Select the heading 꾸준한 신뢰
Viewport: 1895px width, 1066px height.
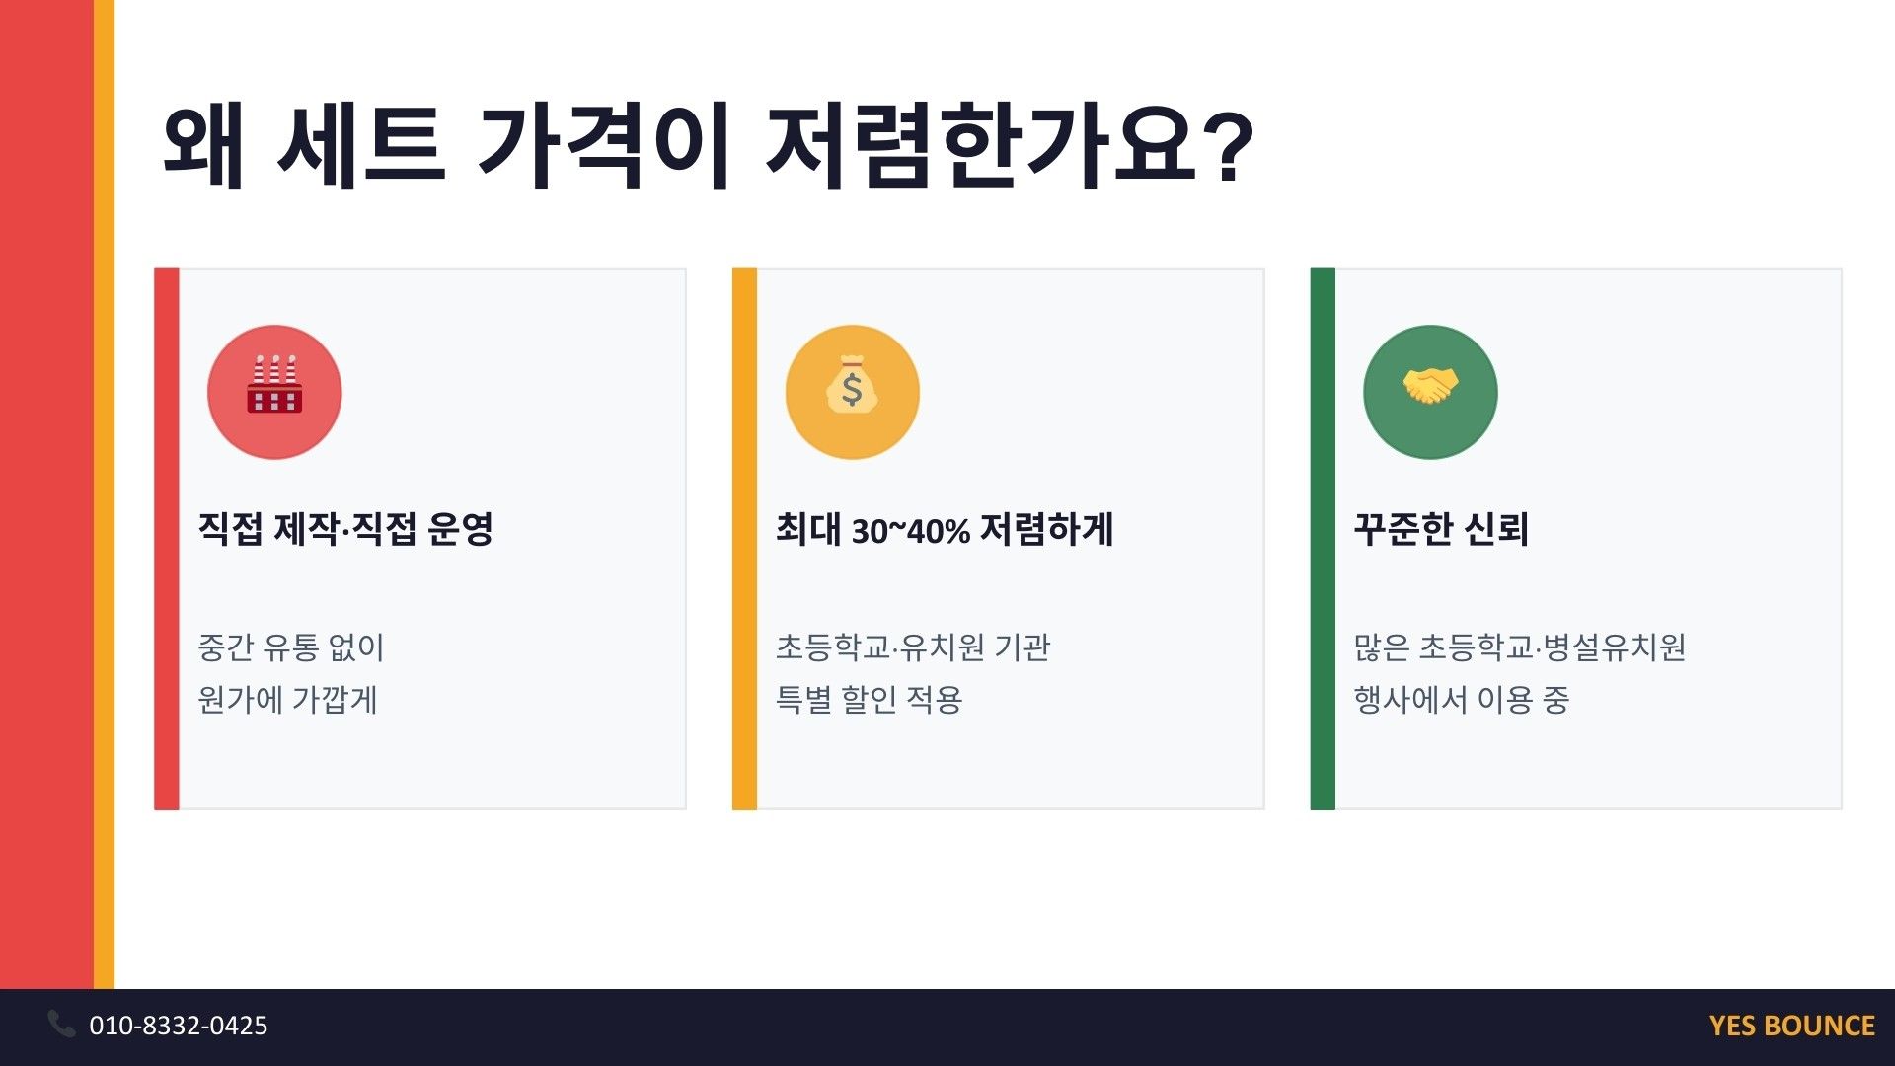pos(1441,529)
